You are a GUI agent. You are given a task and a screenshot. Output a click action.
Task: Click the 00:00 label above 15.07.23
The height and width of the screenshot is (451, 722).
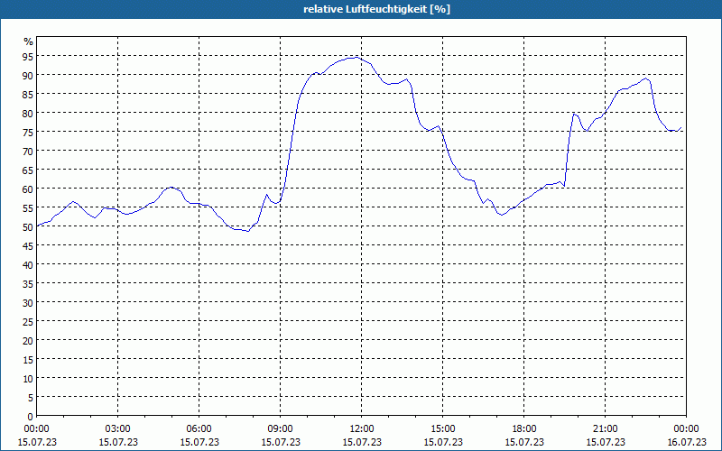[36, 429]
